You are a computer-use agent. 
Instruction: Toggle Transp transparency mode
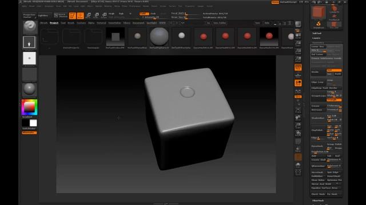(298, 149)
